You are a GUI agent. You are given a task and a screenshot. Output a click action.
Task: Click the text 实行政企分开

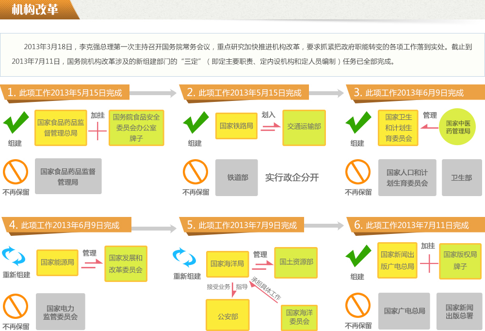(x=292, y=178)
